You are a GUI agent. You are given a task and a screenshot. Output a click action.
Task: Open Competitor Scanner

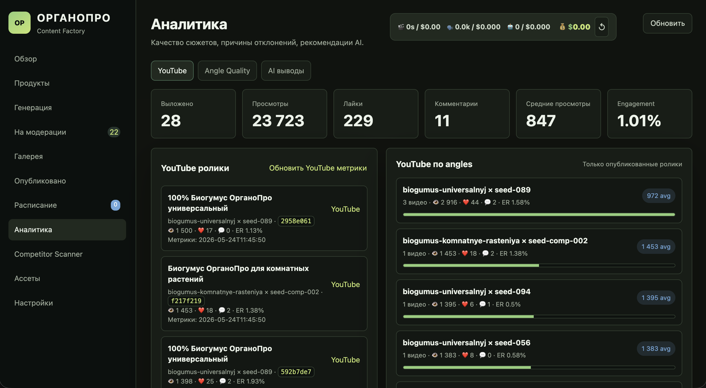[67, 254]
